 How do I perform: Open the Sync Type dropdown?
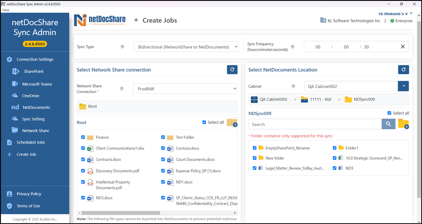point(186,47)
